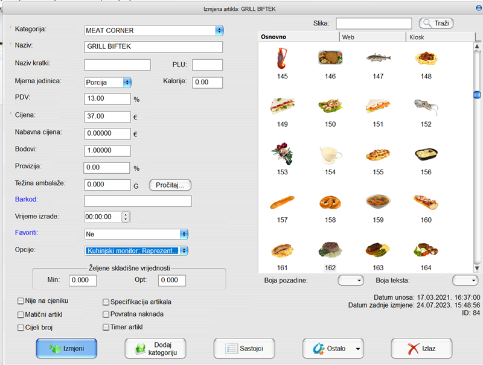Choose the fish image numbered 147

click(x=378, y=59)
